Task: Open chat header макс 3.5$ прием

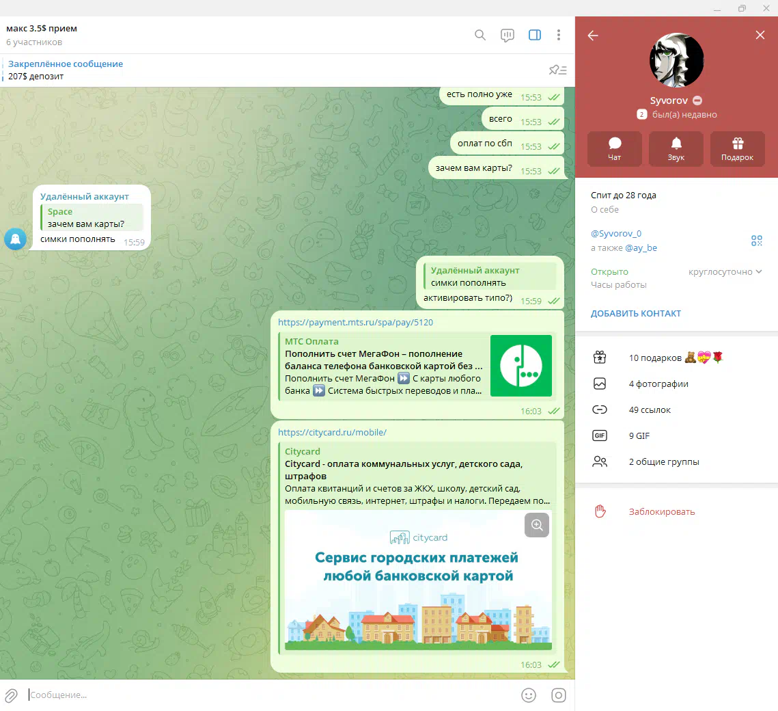Action: tap(42, 28)
